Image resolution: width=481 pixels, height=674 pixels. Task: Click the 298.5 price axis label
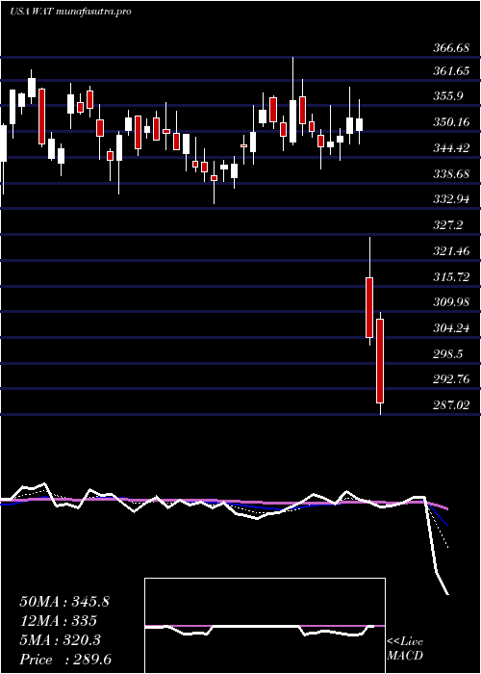447,354
